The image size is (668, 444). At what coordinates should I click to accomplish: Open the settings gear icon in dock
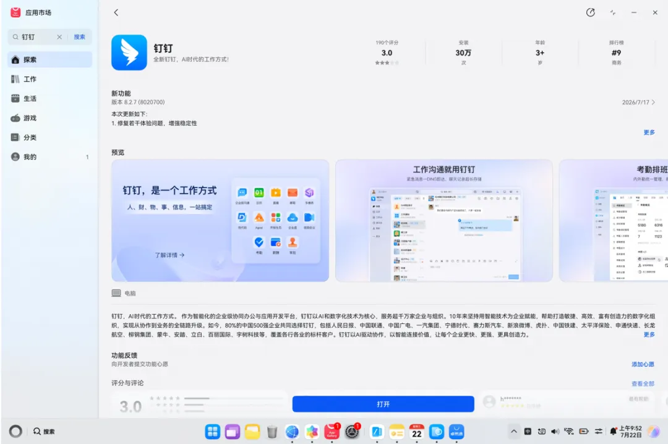(x=352, y=432)
